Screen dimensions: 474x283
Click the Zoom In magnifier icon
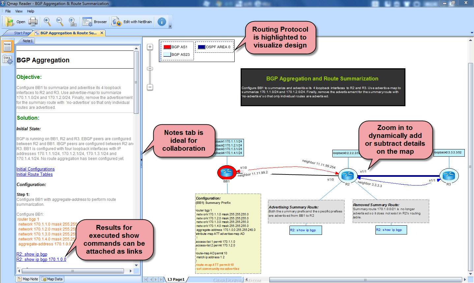47,22
